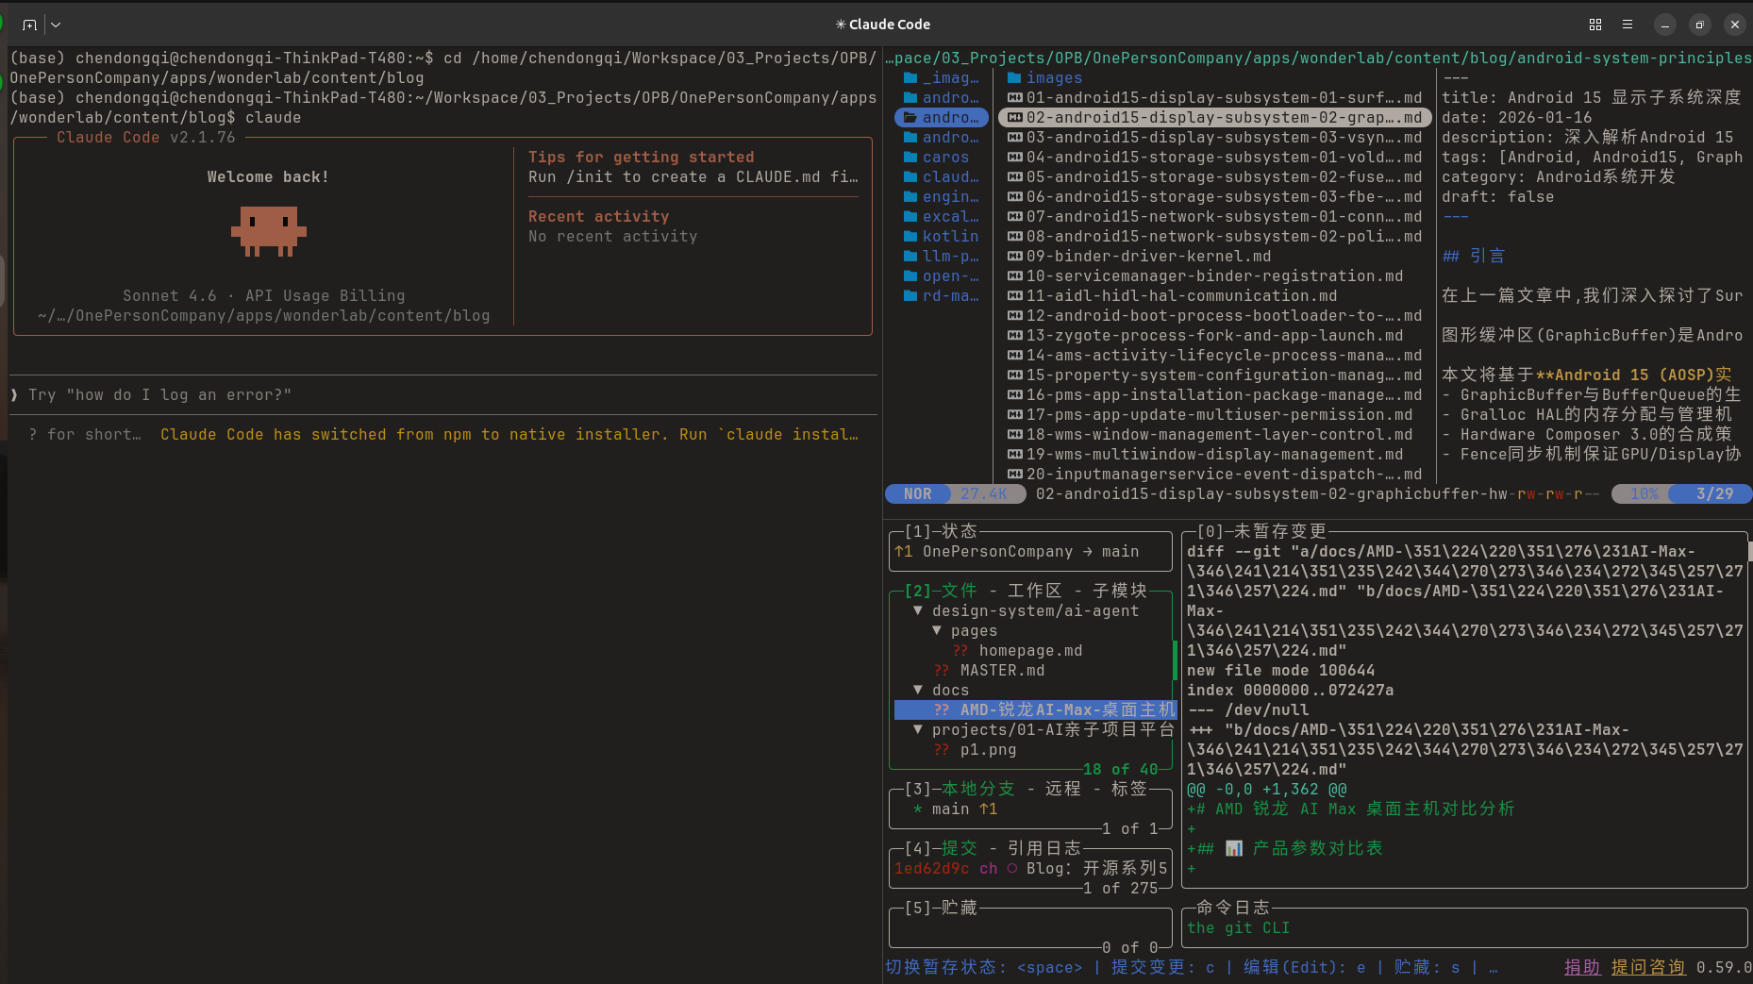The height and width of the screenshot is (984, 1753).
Task: Click the OnePersonCompany → main status line
Action: point(1017,551)
